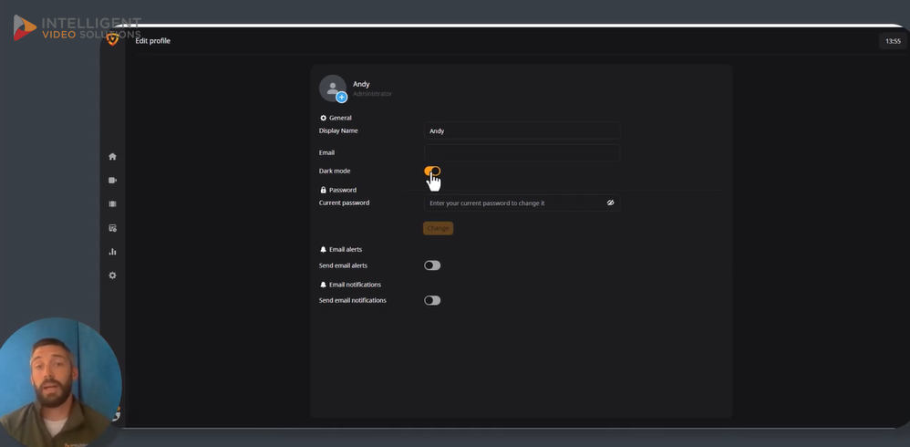
Task: Click the Edit profile page title
Action: [152, 41]
